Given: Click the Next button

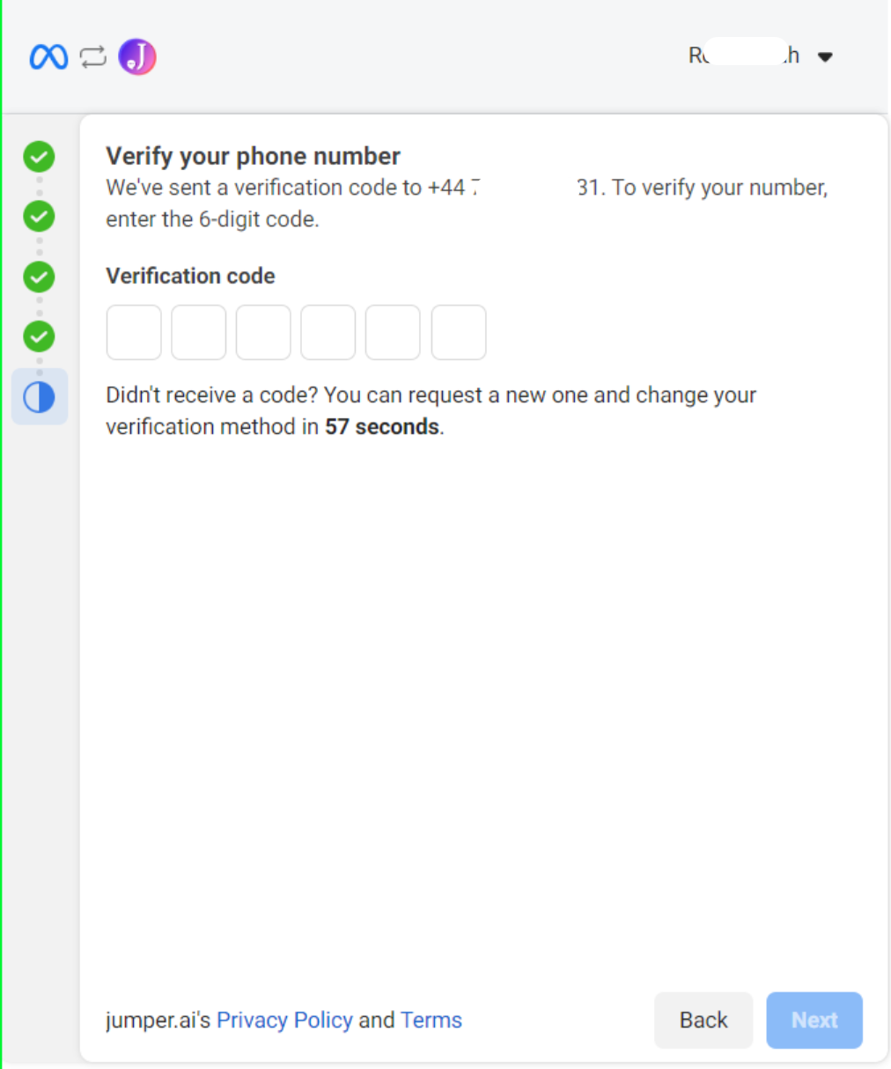Looking at the screenshot, I should 814,1020.
